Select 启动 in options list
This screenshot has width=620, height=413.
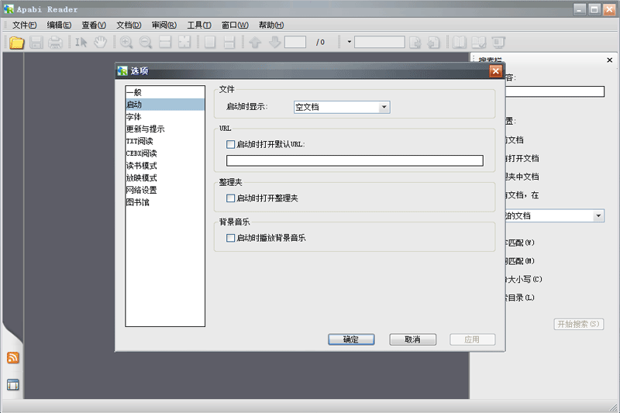click(165, 105)
